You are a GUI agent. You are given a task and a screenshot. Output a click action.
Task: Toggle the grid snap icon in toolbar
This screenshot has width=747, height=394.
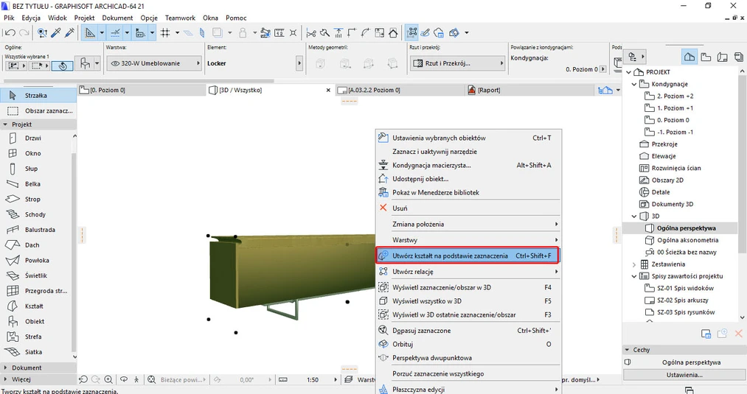pyautogui.click(x=165, y=33)
